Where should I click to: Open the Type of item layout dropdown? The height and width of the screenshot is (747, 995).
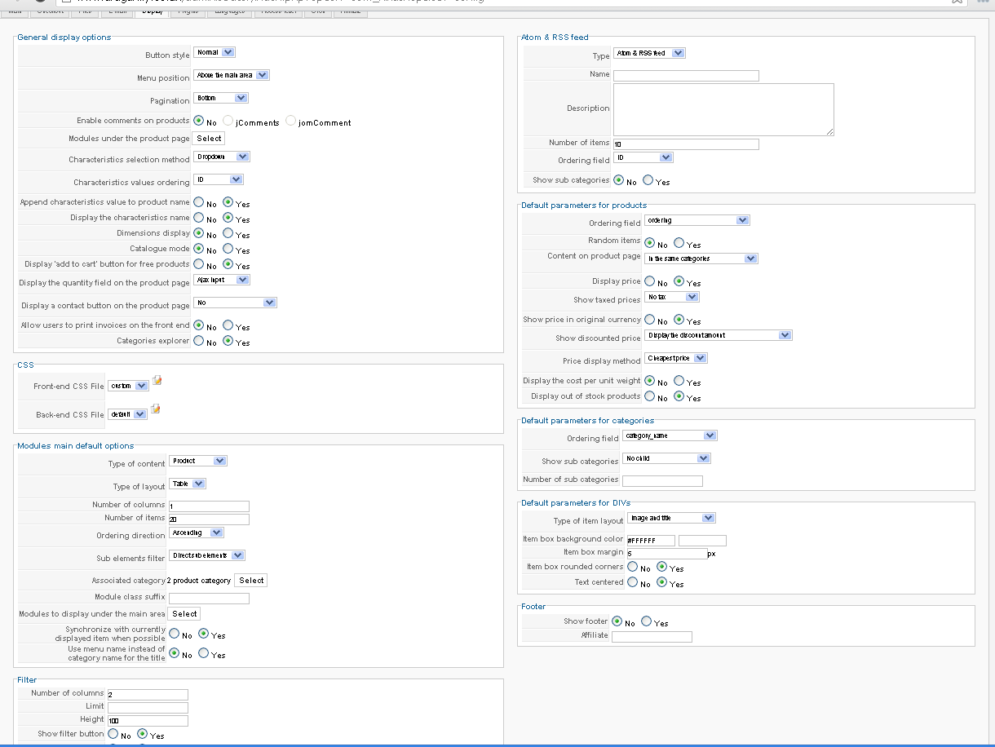[671, 518]
